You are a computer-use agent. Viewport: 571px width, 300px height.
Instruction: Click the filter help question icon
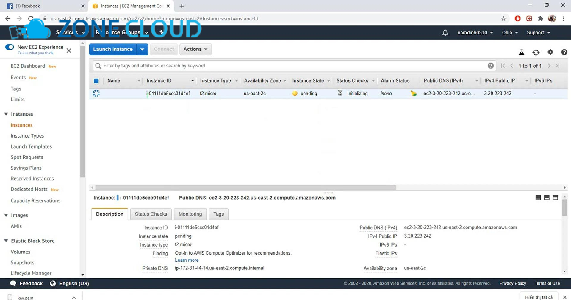coord(491,66)
